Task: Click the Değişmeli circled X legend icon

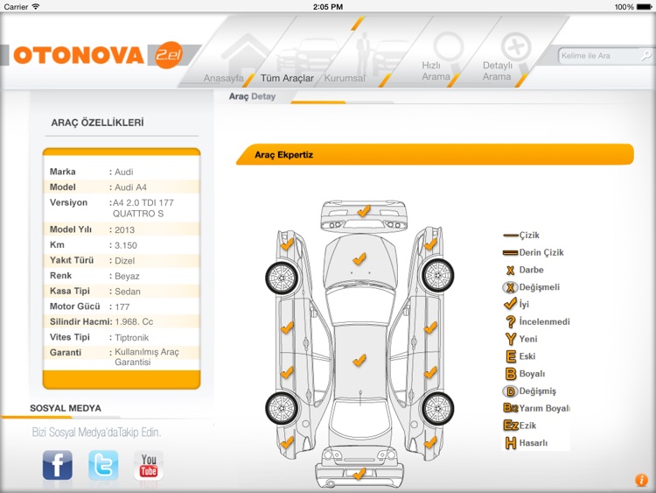Action: point(510,287)
